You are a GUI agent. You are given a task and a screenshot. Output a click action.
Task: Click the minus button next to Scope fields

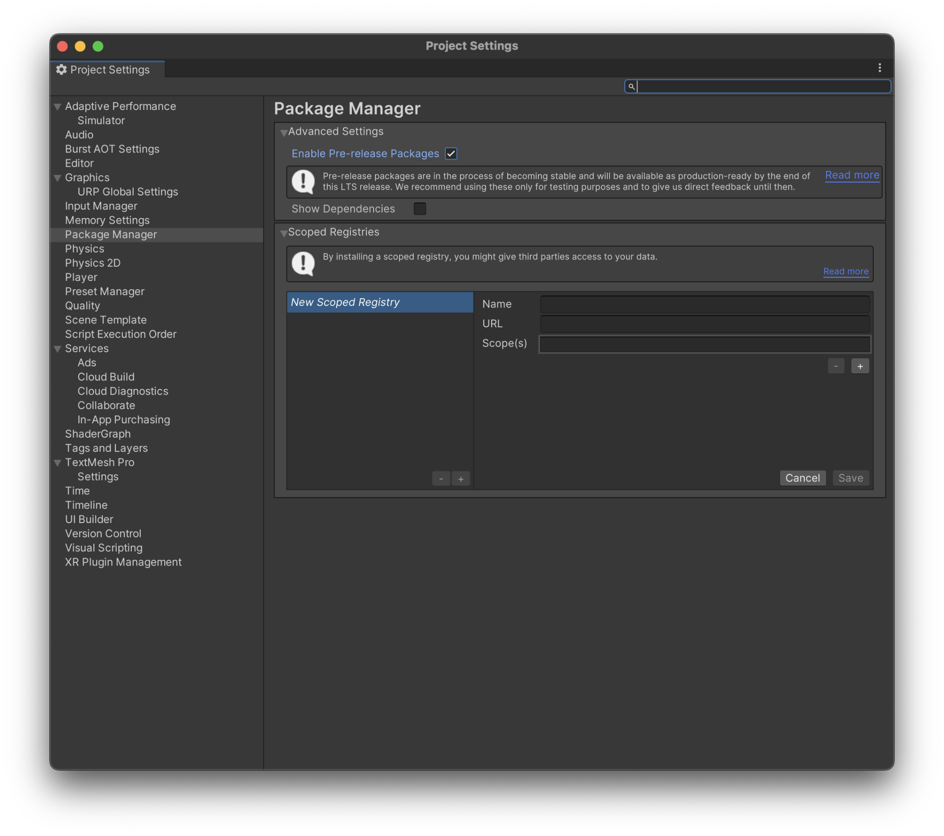(836, 365)
